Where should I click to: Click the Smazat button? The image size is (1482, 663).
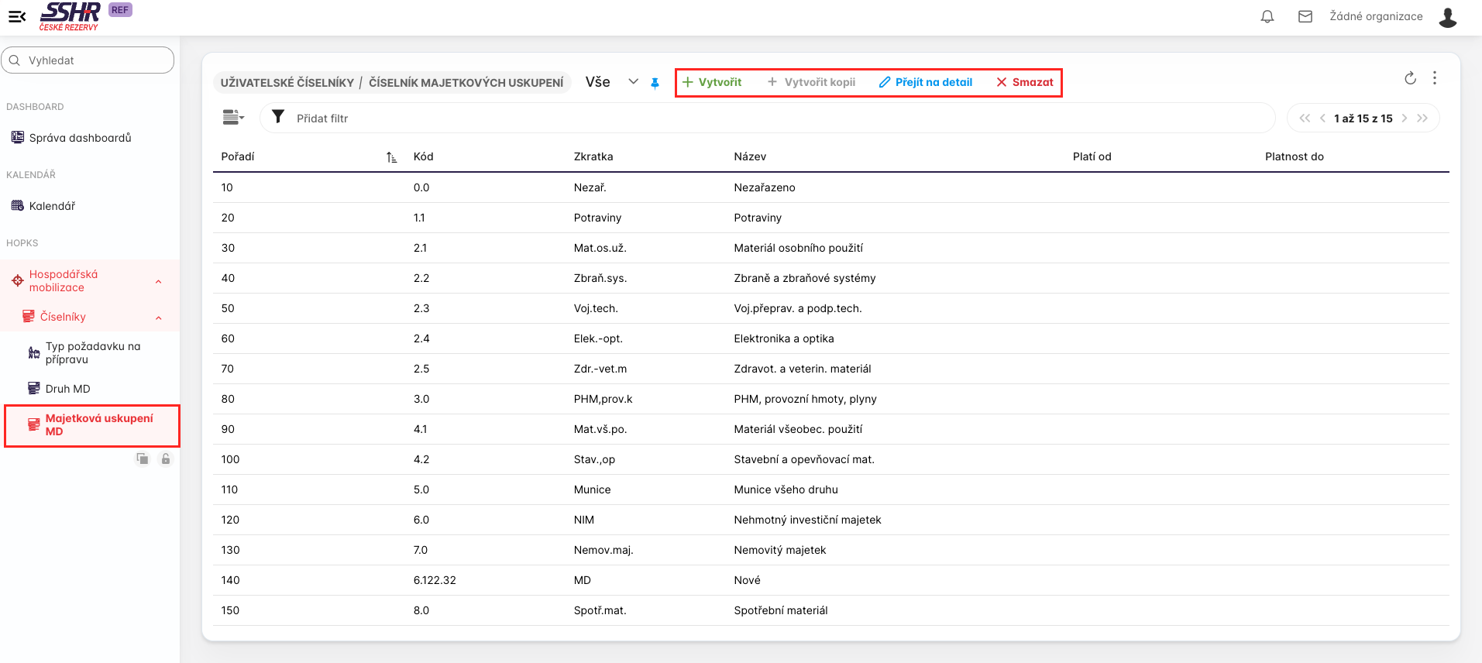1025,82
